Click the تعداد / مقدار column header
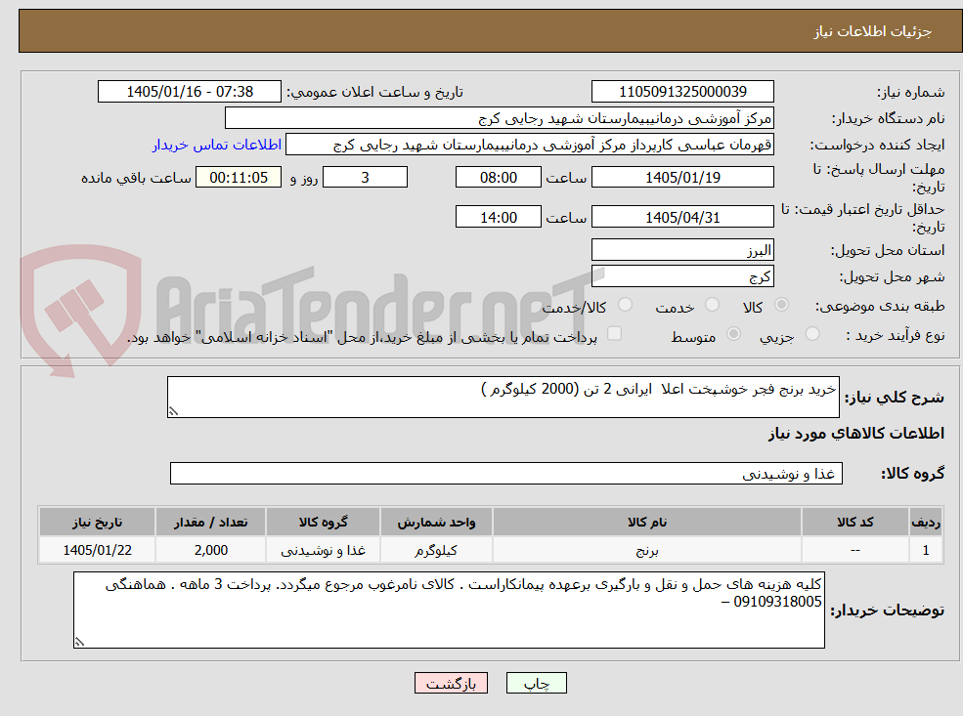The width and height of the screenshot is (963, 716). click(x=210, y=523)
